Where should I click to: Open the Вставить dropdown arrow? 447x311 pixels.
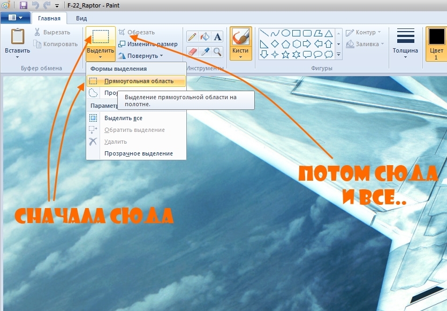pyautogui.click(x=17, y=57)
